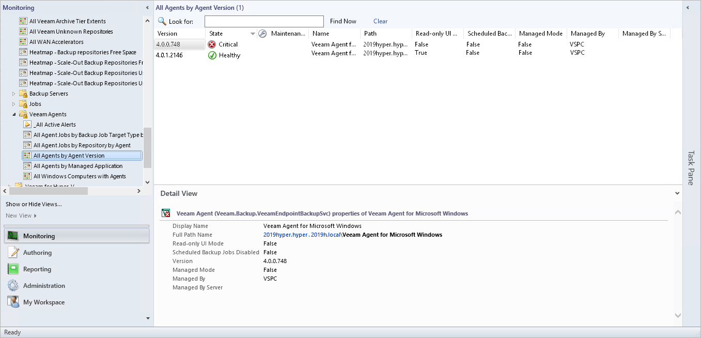The height and width of the screenshot is (338, 701).
Task: Click the _All Active Alerts view icon
Action: coord(27,125)
